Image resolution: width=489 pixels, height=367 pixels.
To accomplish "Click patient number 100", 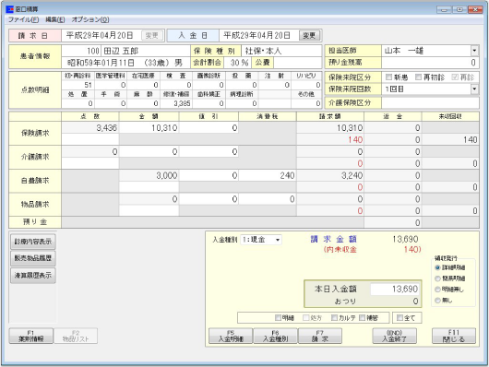I will point(93,51).
